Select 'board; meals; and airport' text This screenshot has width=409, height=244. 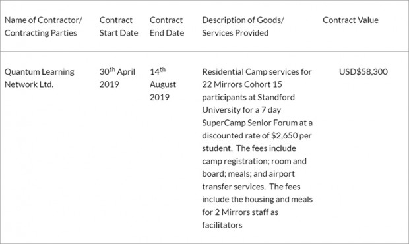point(248,174)
